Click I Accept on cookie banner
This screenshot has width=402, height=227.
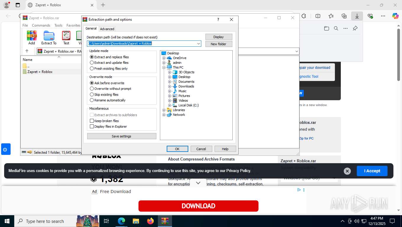(x=372, y=171)
